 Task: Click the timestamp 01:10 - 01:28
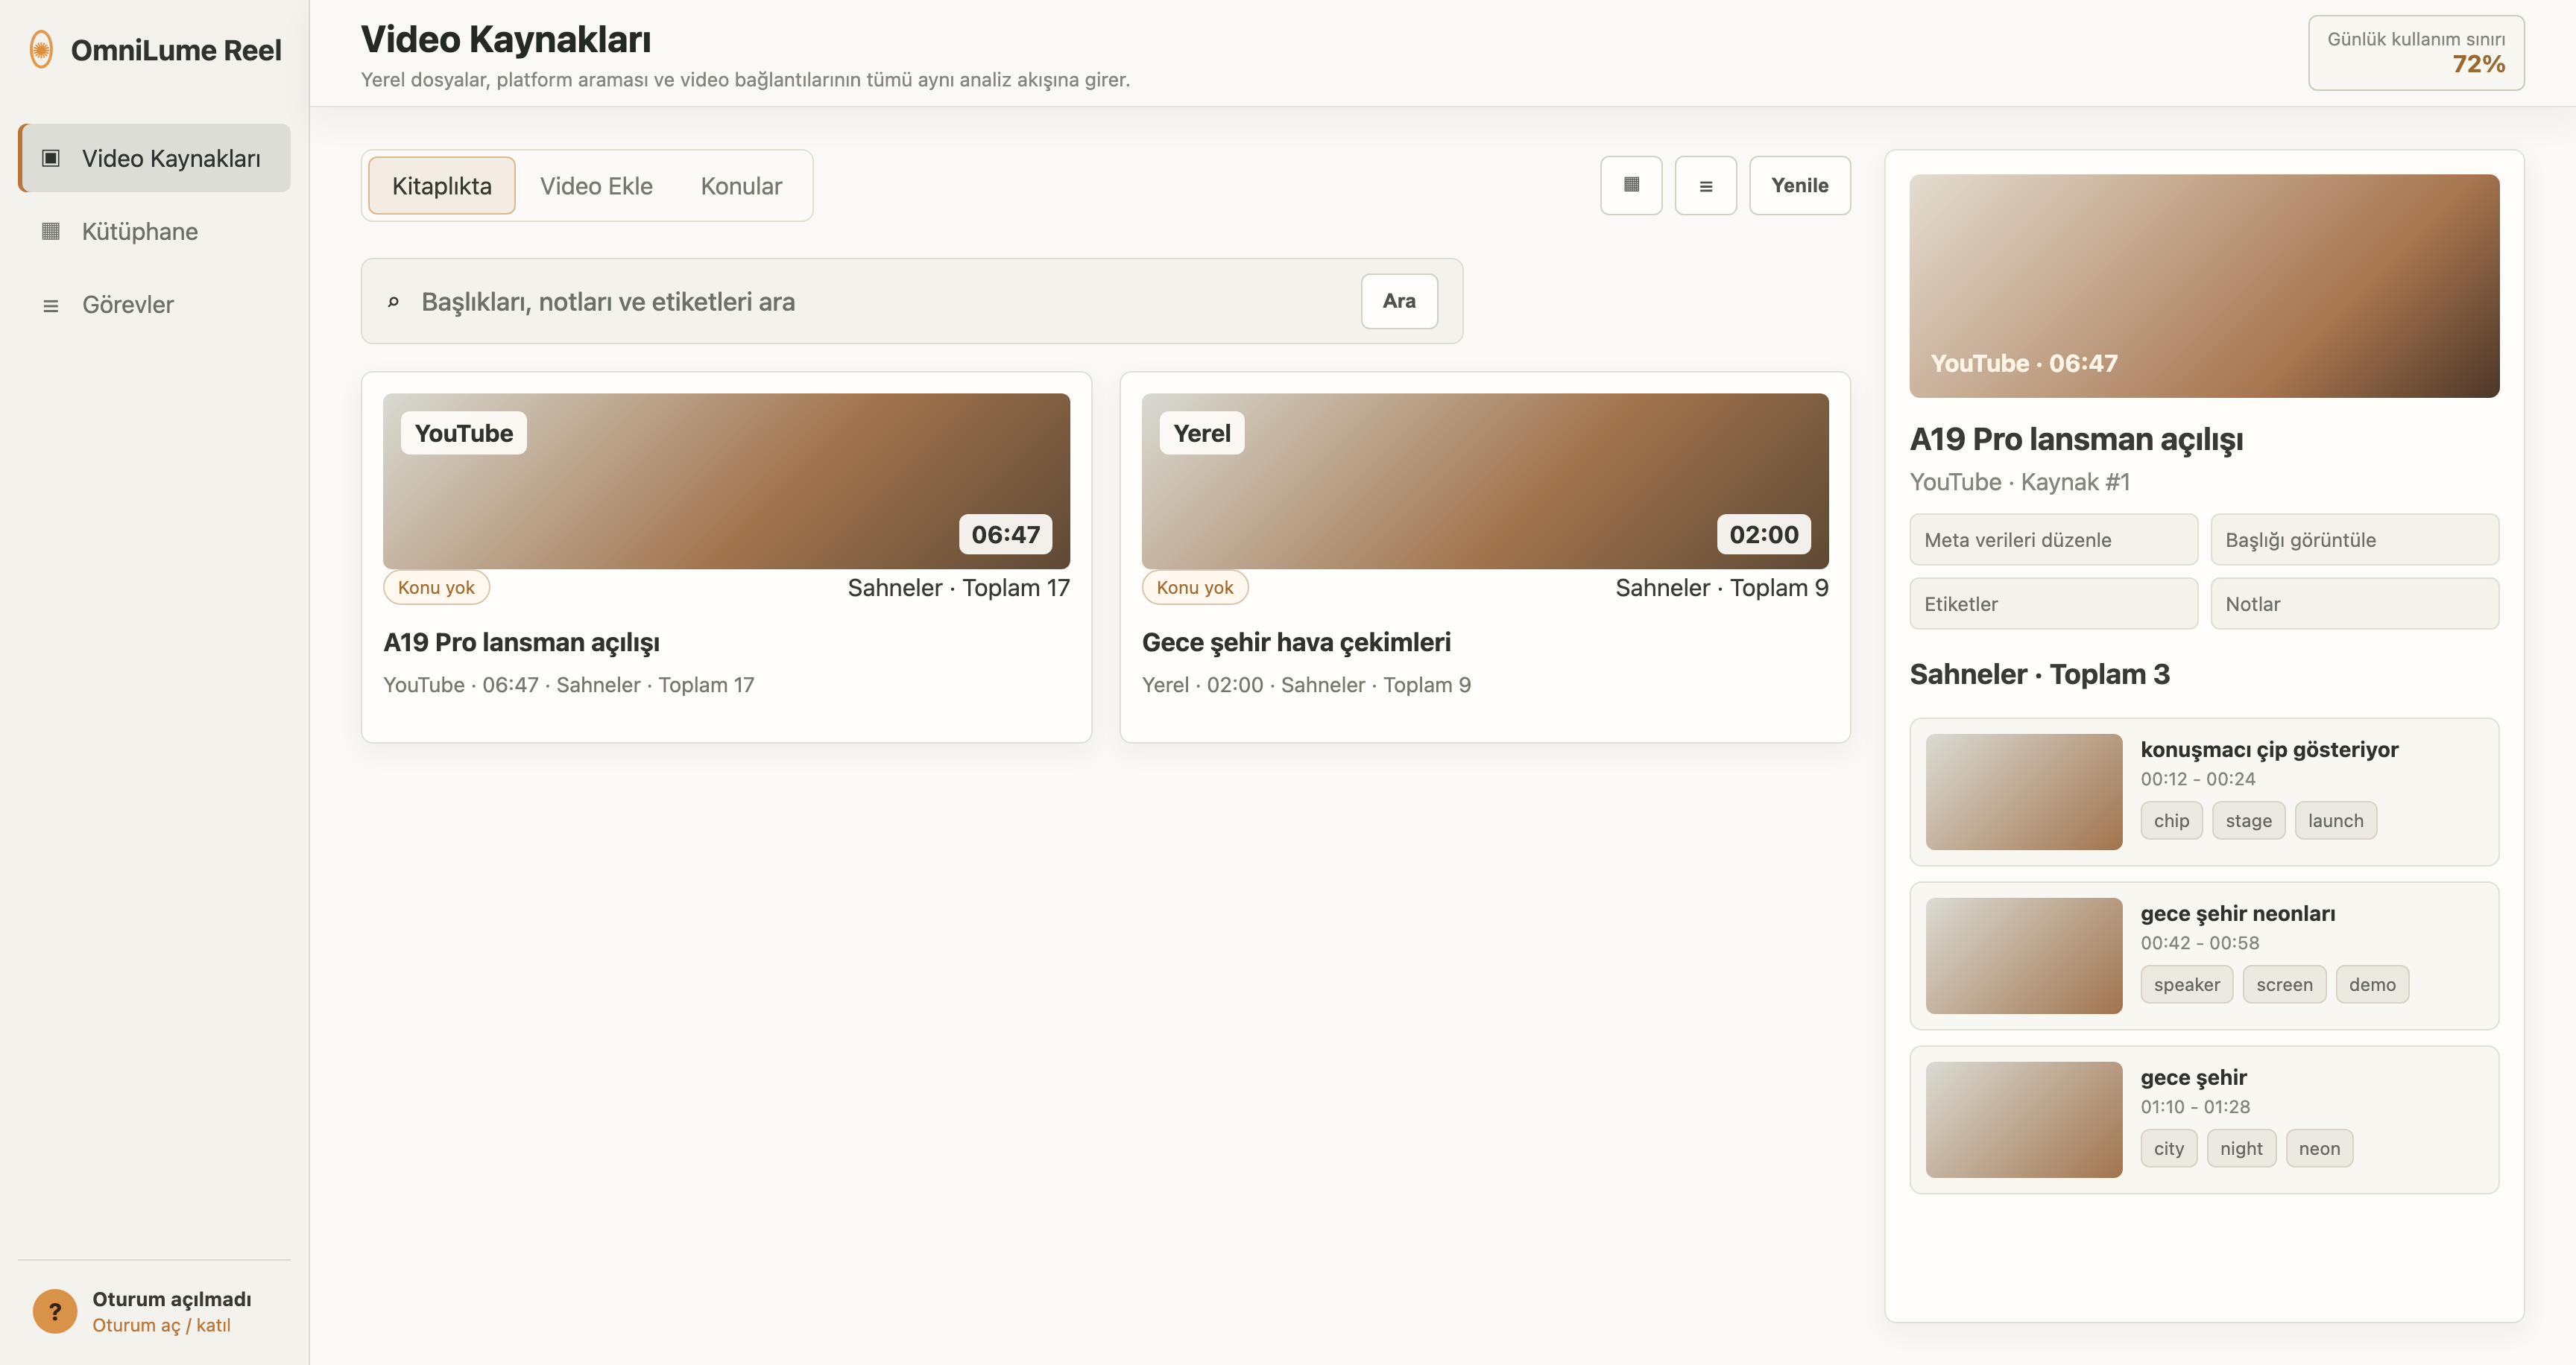pos(2195,1106)
